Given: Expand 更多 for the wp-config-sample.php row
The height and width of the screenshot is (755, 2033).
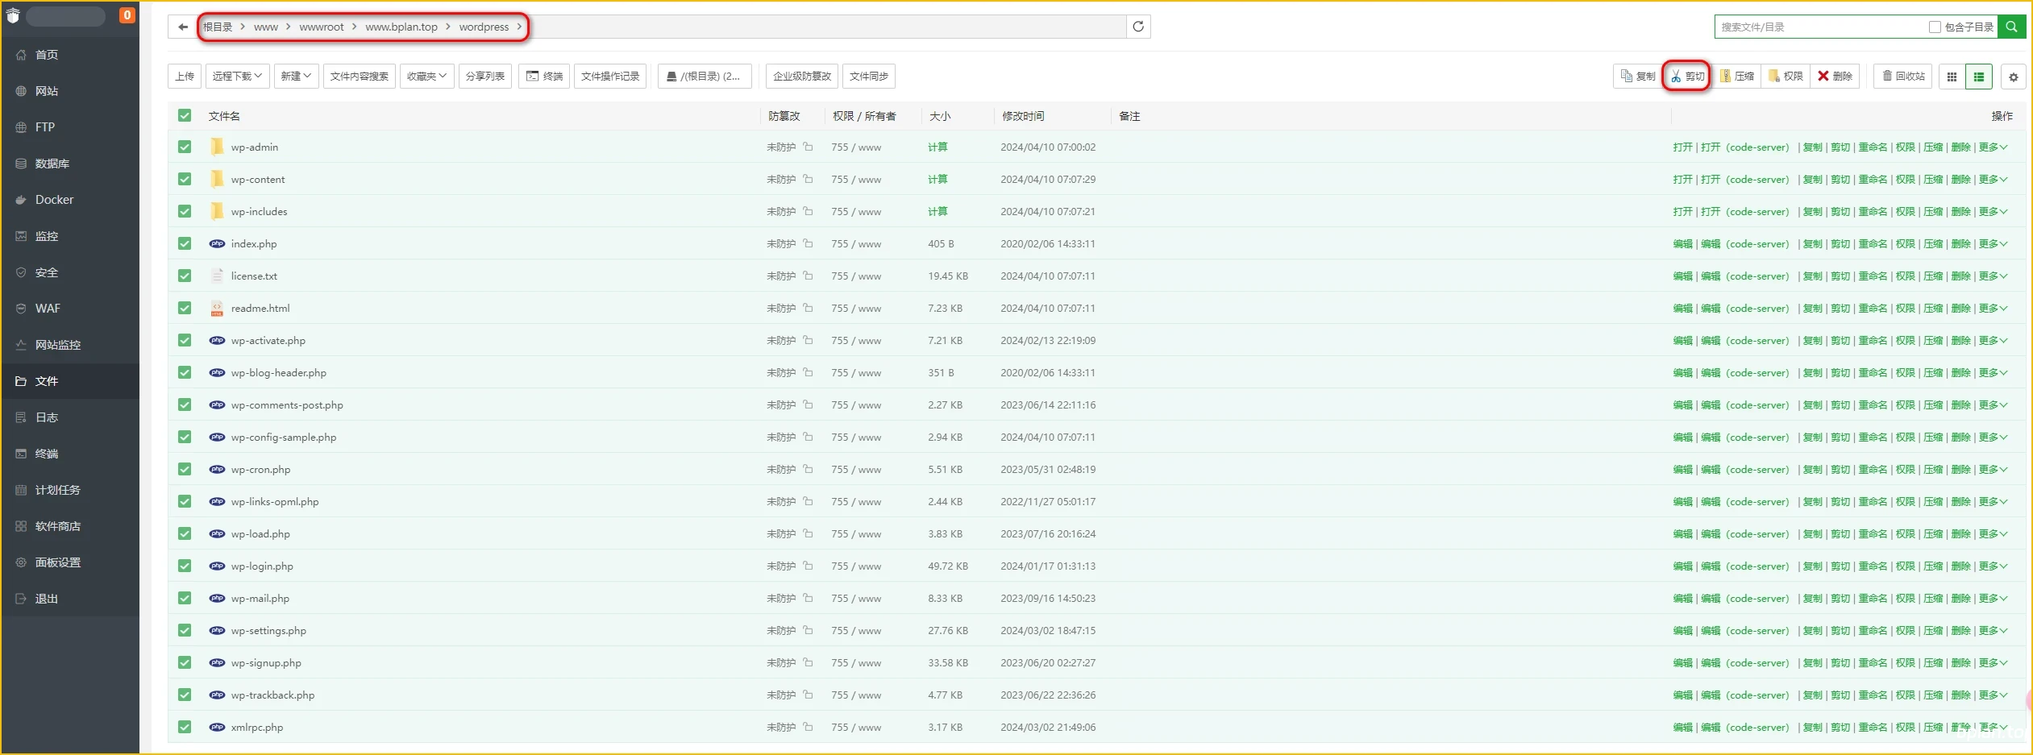Looking at the screenshot, I should (1993, 437).
